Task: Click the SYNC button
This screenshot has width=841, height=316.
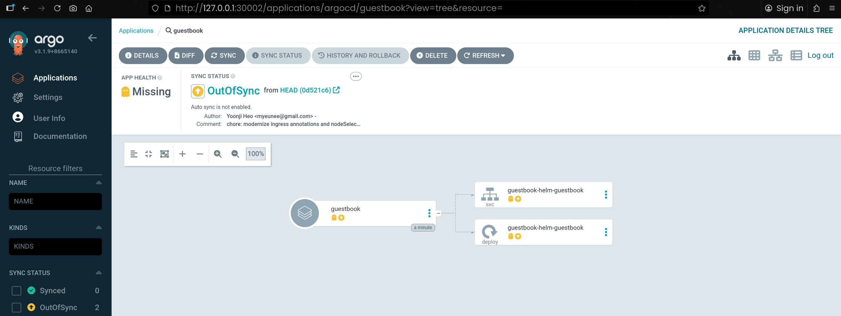Action: coord(224,56)
